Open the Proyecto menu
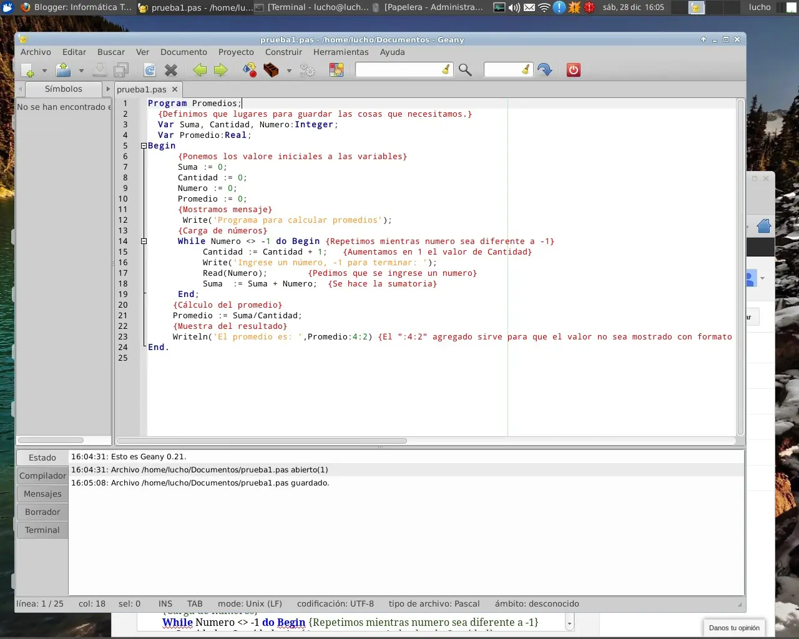This screenshot has width=799, height=639. tap(236, 52)
